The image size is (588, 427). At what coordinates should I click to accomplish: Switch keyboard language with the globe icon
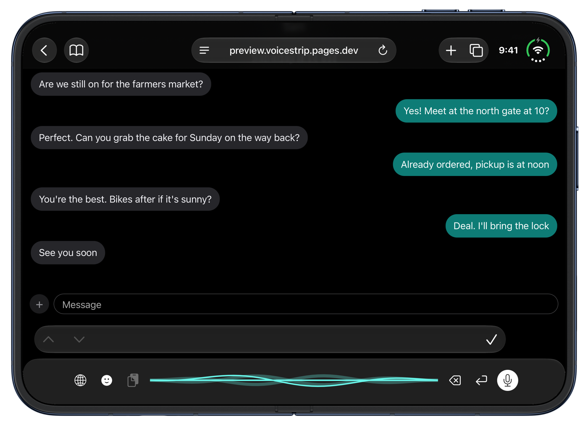[x=80, y=380]
